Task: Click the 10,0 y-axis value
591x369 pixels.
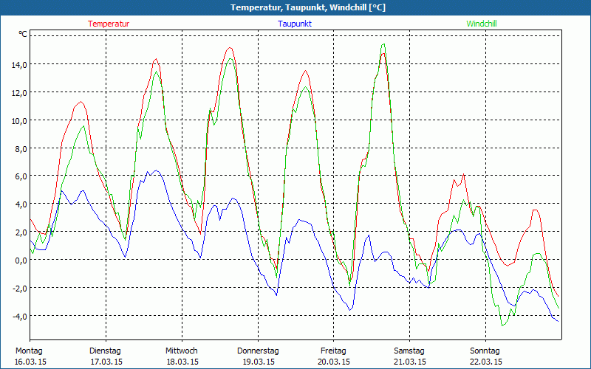Action: pyautogui.click(x=19, y=121)
